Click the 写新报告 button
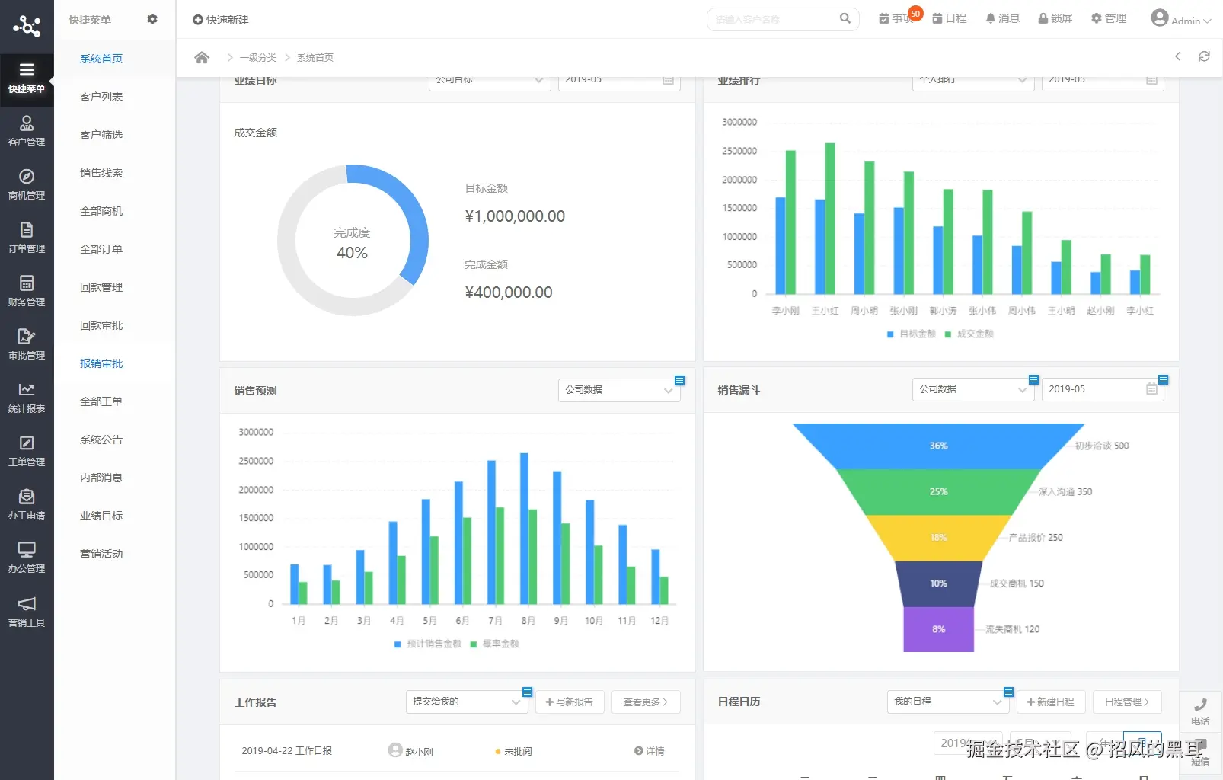 [570, 702]
